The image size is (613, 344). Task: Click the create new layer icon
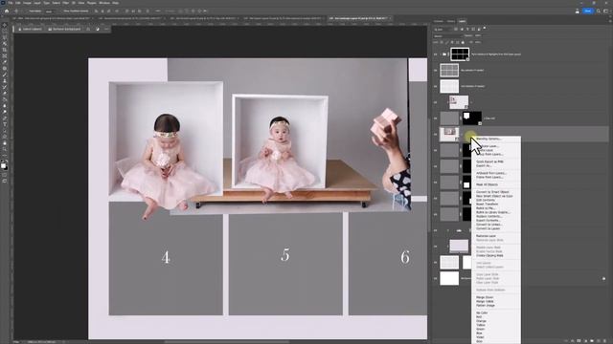click(x=599, y=341)
